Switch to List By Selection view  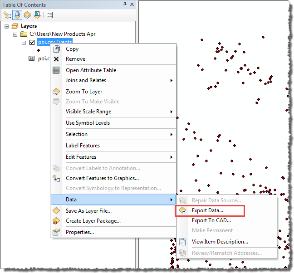click(36, 15)
